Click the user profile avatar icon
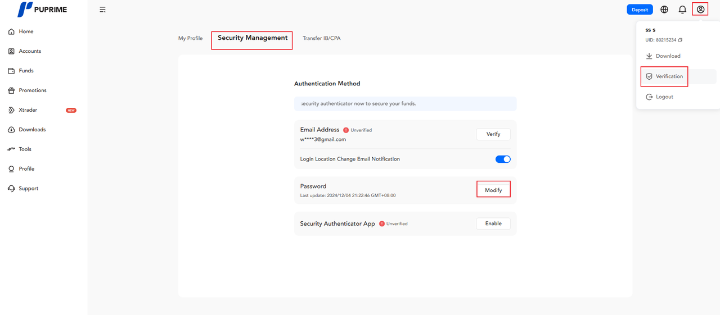This screenshot has width=720, height=315. point(700,10)
